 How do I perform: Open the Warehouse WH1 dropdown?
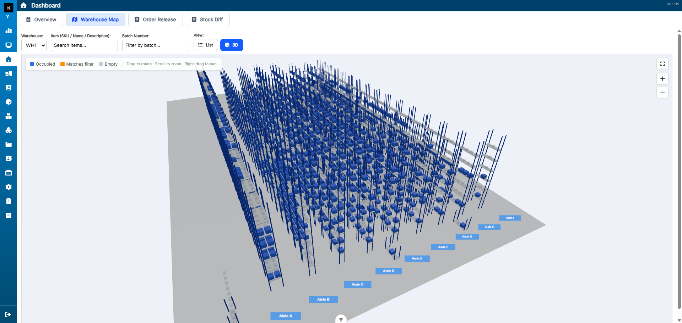(34, 45)
